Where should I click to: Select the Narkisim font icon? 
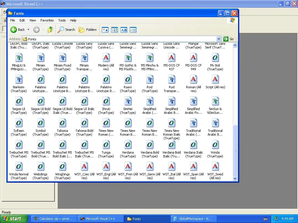click(19, 79)
